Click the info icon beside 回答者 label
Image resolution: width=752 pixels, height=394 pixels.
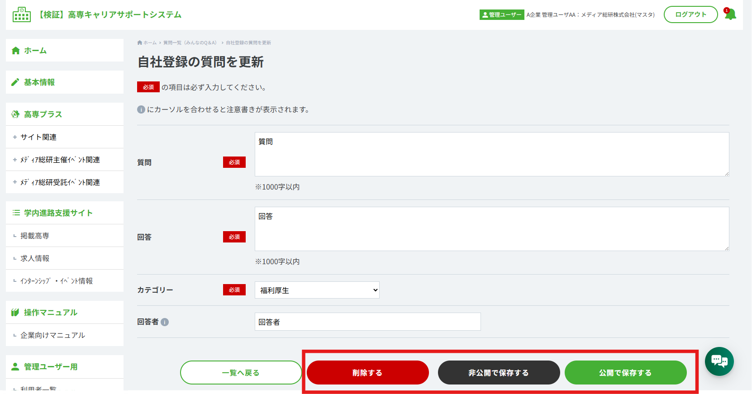pos(165,322)
